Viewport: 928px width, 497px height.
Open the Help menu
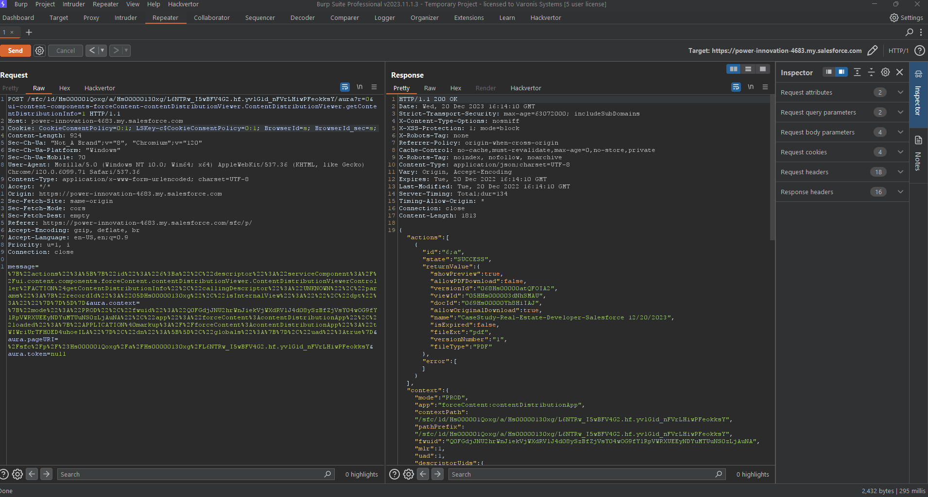pos(154,4)
